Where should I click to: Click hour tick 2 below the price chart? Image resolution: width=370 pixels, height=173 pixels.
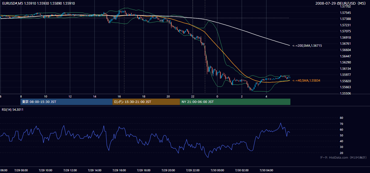point(242,96)
